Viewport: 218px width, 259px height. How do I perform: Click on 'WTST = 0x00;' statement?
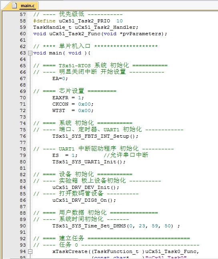pyautogui.click(x=73, y=110)
